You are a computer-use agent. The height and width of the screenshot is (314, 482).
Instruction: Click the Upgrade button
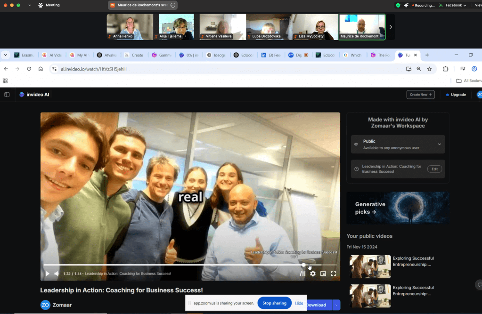[x=455, y=95]
